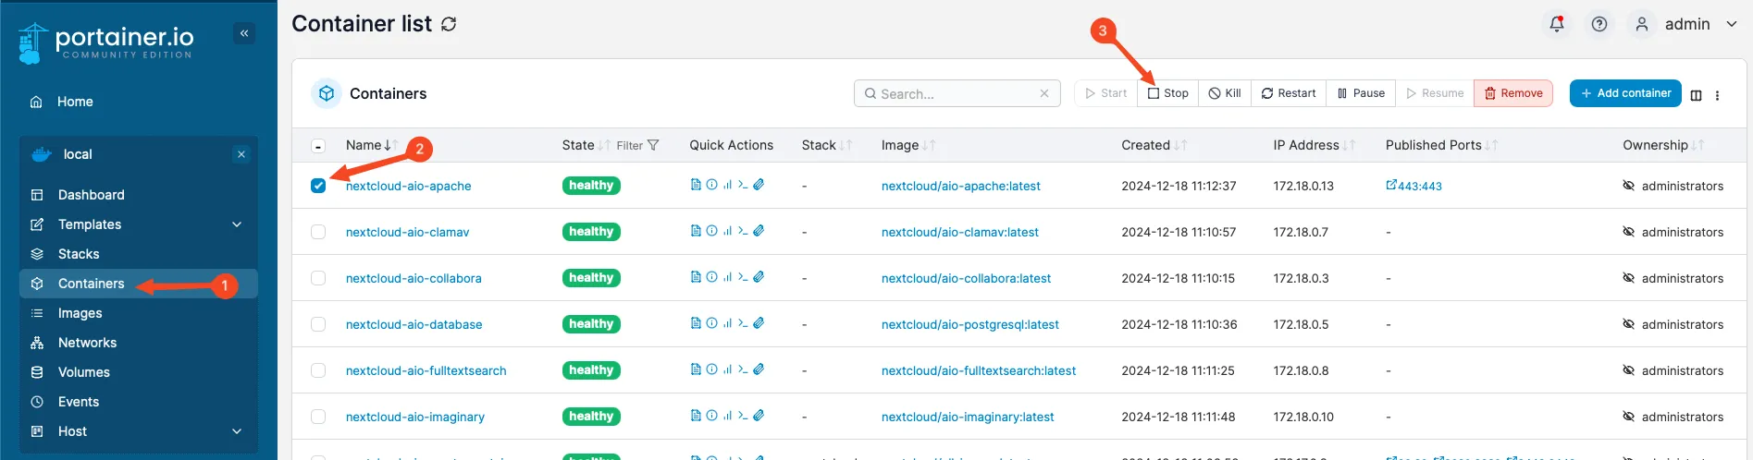Expand the Templates sidebar section
This screenshot has height=460, width=1753.
tap(237, 224)
